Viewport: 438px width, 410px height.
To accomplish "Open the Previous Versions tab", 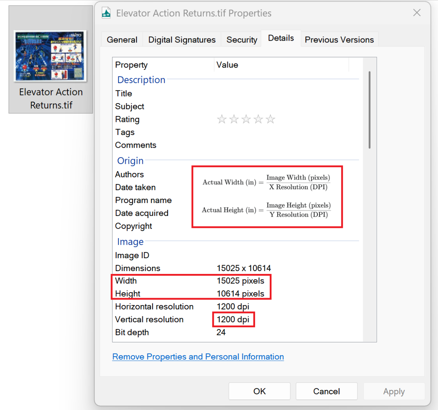I will 339,40.
